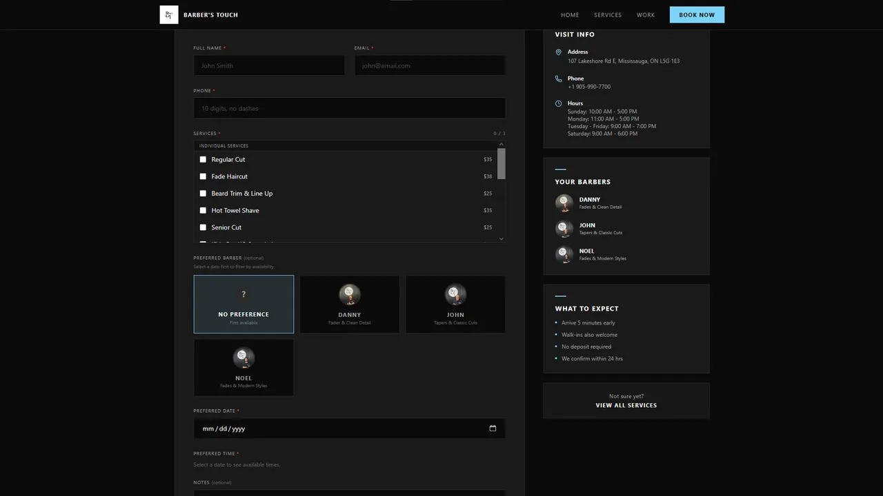883x496 pixels.
Task: Tick the Hot Towel Shave checkbox
Action: tap(203, 210)
